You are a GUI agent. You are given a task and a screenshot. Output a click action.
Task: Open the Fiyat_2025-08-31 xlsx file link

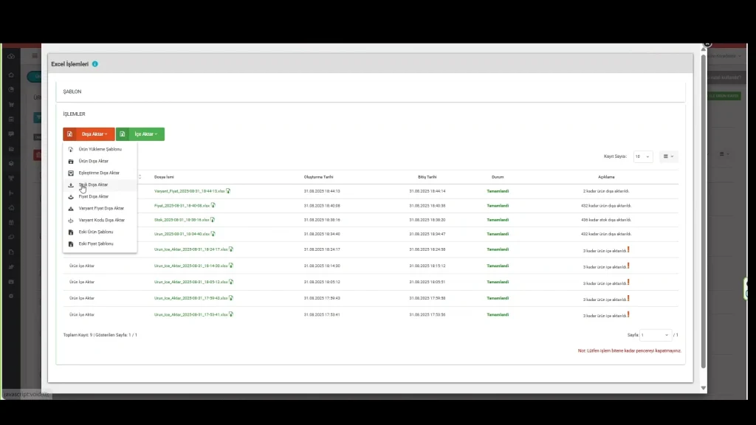pyautogui.click(x=182, y=206)
